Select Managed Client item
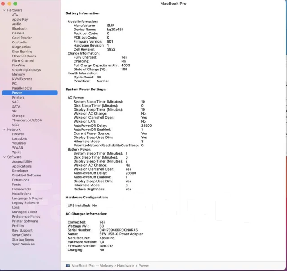Image resolution: width=287 pixels, height=271 pixels. (x=24, y=212)
